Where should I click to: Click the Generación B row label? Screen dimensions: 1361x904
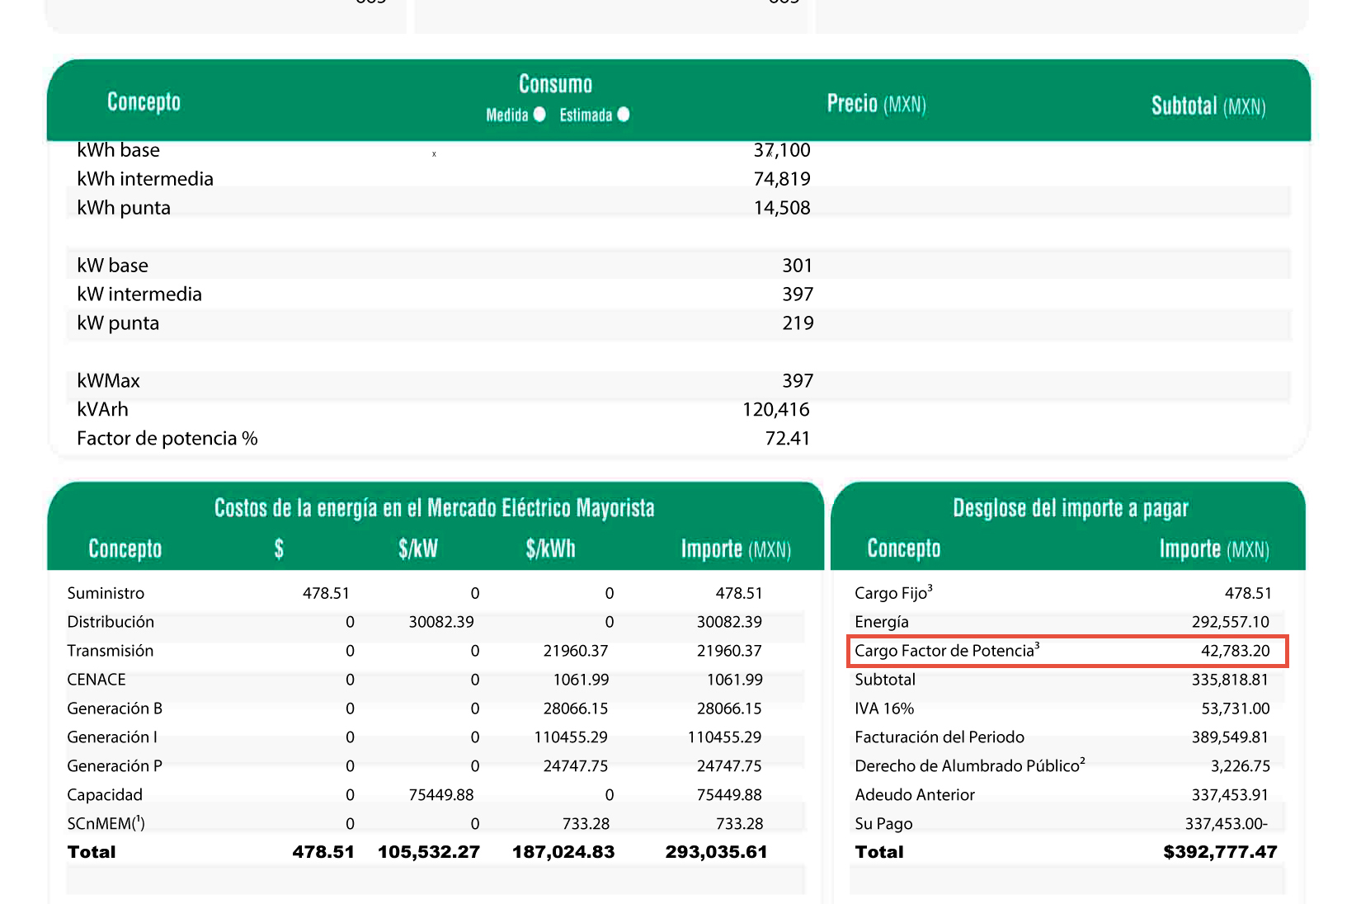(x=115, y=709)
